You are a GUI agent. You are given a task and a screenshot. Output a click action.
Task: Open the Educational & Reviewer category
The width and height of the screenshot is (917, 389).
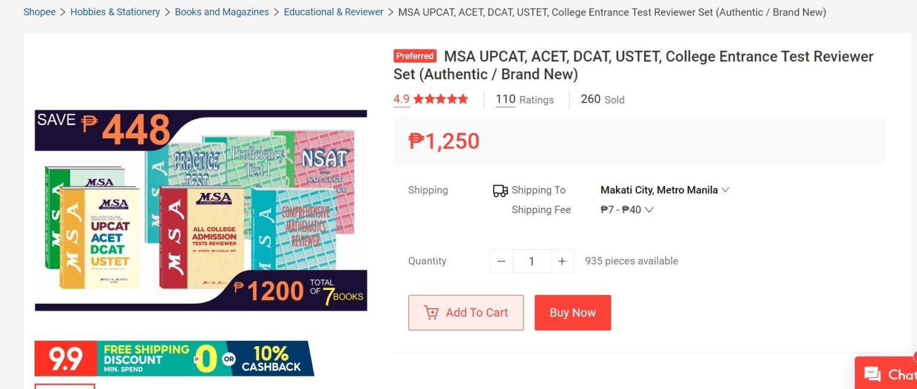333,11
